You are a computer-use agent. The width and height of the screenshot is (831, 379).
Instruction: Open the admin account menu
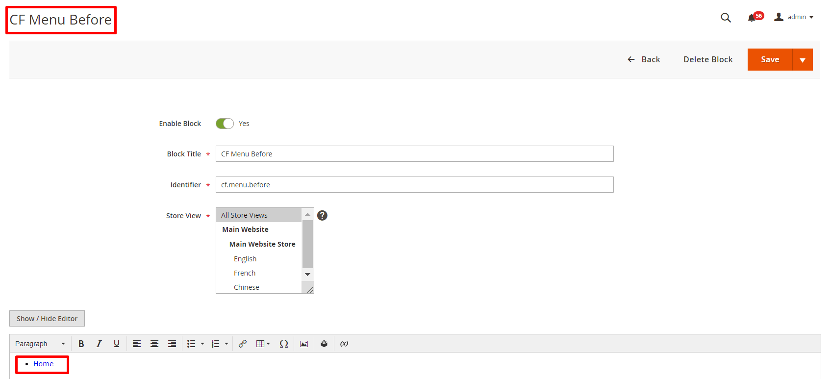pos(794,17)
